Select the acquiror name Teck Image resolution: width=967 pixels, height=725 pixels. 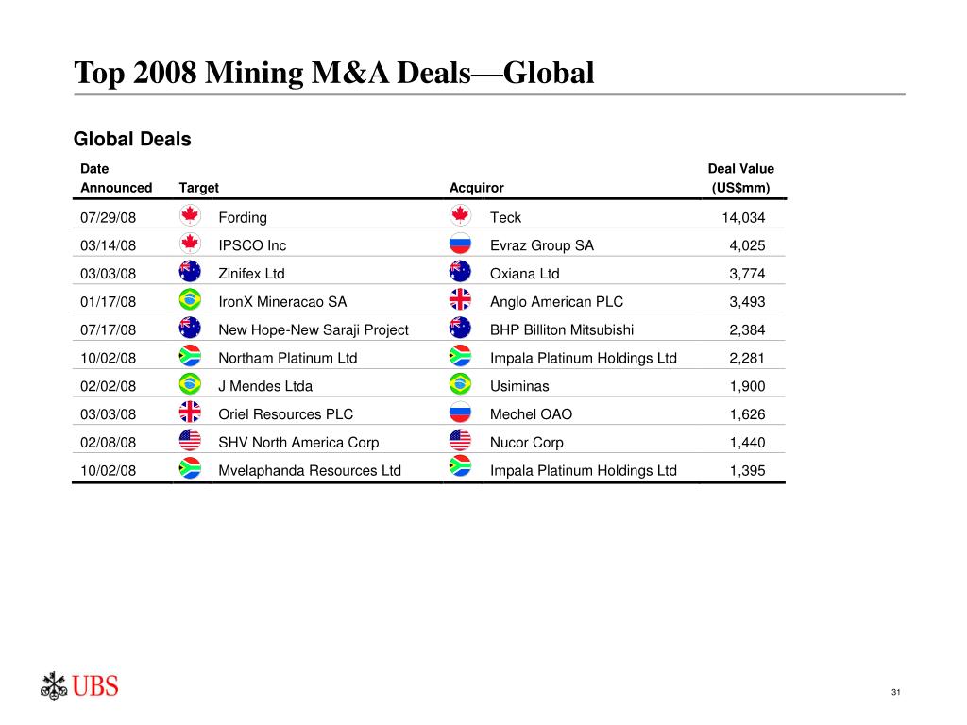tap(505, 218)
